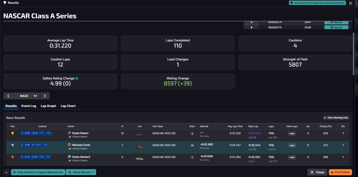Click the Strength of Field value 5807
Image resolution: width=358 pixels, height=177 pixels.
[295, 65]
